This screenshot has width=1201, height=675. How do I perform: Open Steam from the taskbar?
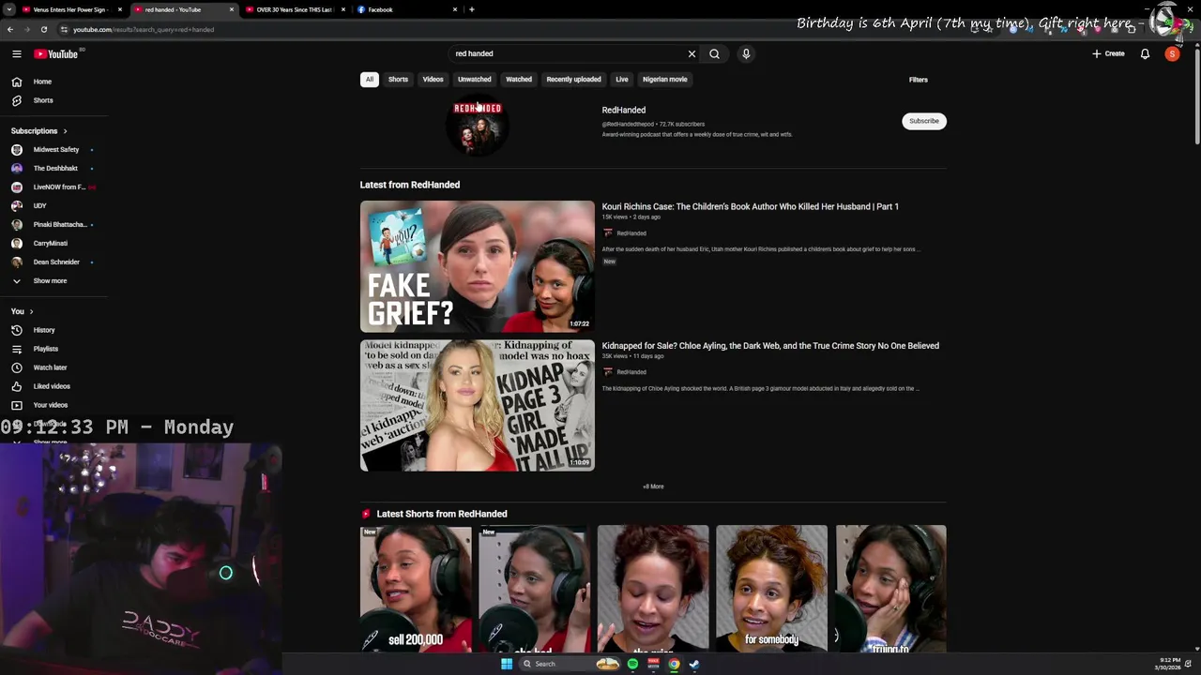click(694, 664)
